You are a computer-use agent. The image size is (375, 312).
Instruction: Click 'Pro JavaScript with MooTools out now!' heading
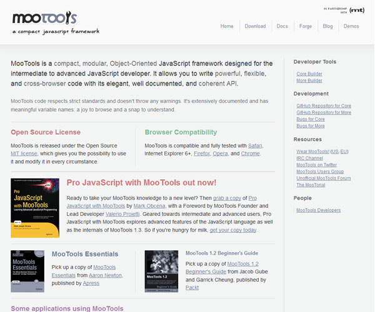click(141, 183)
